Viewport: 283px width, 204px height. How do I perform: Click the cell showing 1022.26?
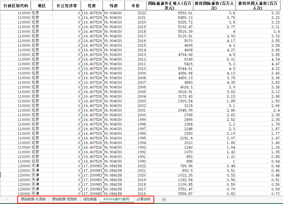coord(170,175)
